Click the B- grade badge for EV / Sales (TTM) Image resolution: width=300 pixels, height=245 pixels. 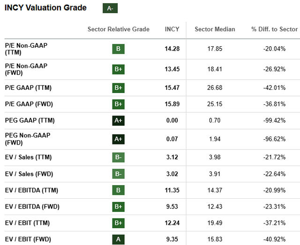coord(118,157)
